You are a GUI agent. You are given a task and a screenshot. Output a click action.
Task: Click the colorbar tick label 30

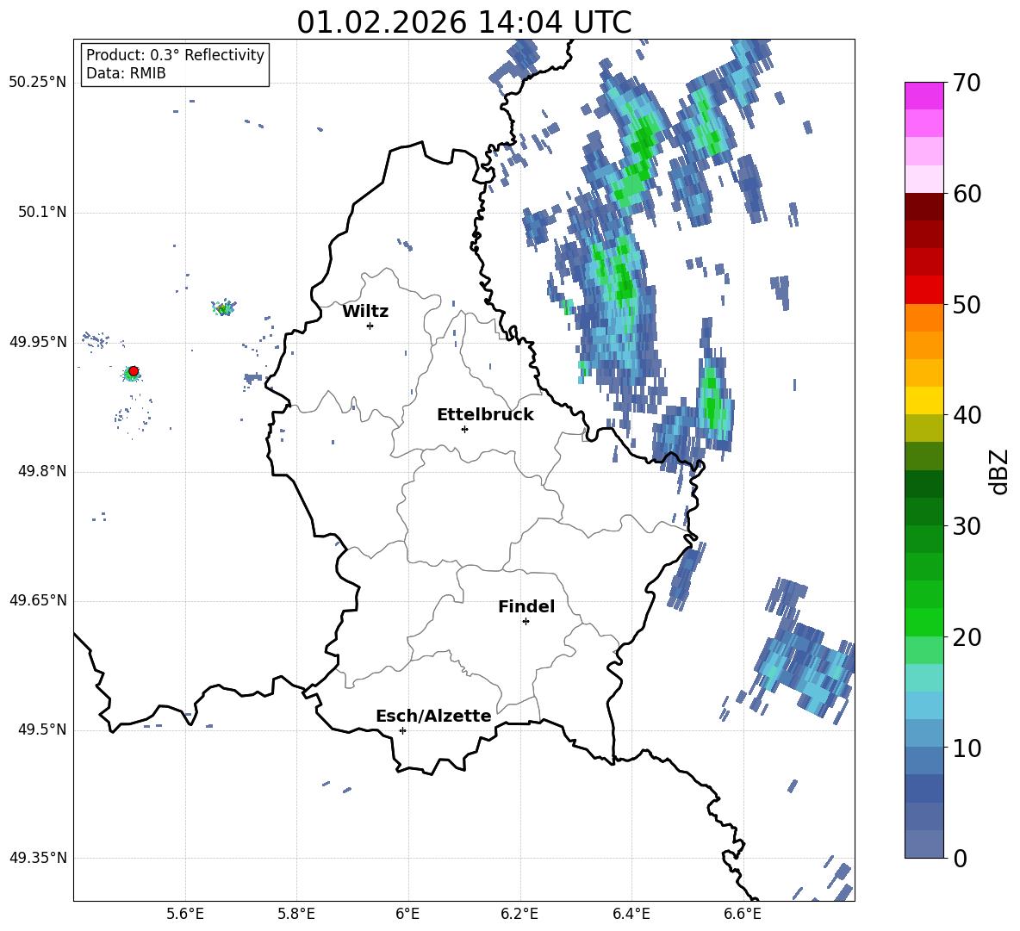967,526
